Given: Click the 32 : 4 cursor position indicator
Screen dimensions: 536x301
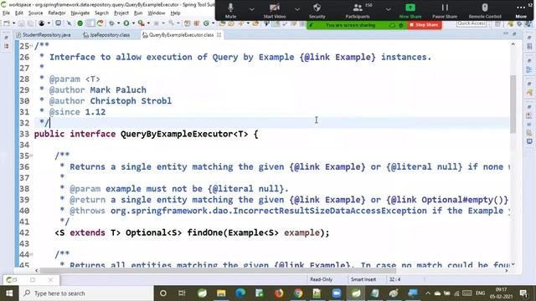Looking at the screenshot, I should [394, 279].
